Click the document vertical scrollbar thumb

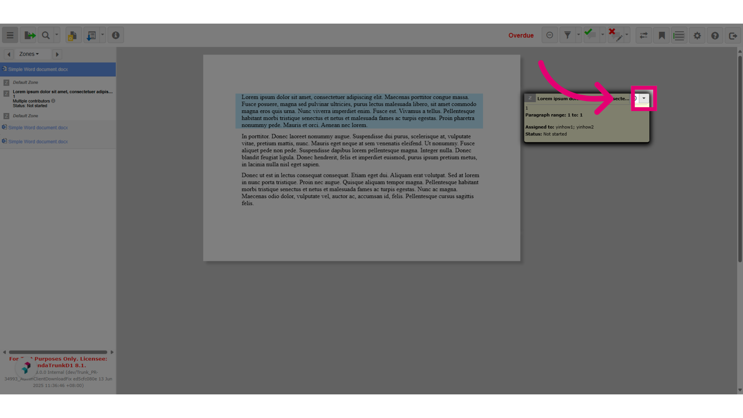click(x=740, y=159)
